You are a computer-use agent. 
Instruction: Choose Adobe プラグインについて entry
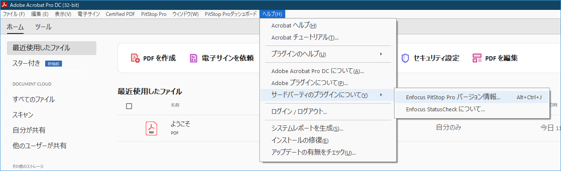click(327, 83)
